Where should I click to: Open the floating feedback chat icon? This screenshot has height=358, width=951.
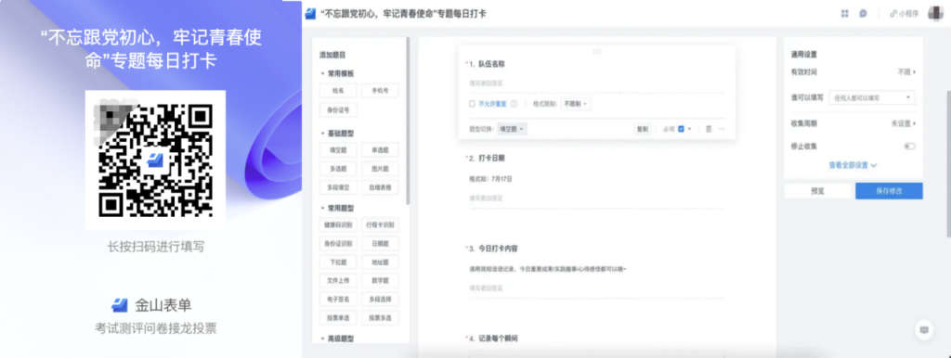tap(924, 330)
